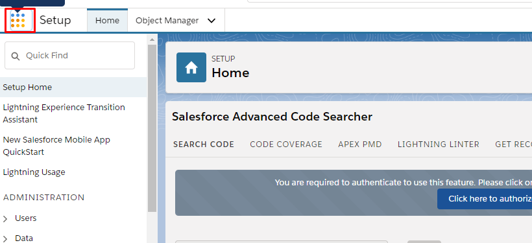532x243 pixels.
Task: Open the Object Manager dropdown arrow
Action: point(212,21)
